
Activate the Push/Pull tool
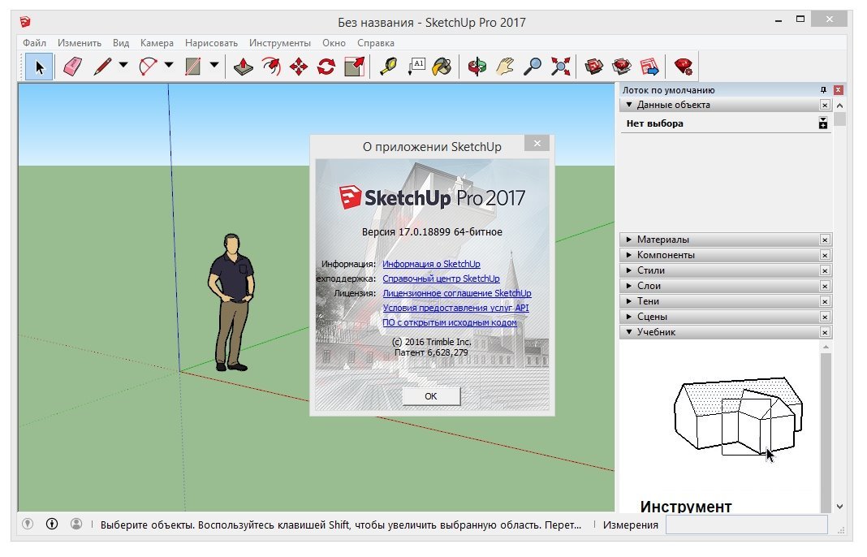[x=244, y=67]
